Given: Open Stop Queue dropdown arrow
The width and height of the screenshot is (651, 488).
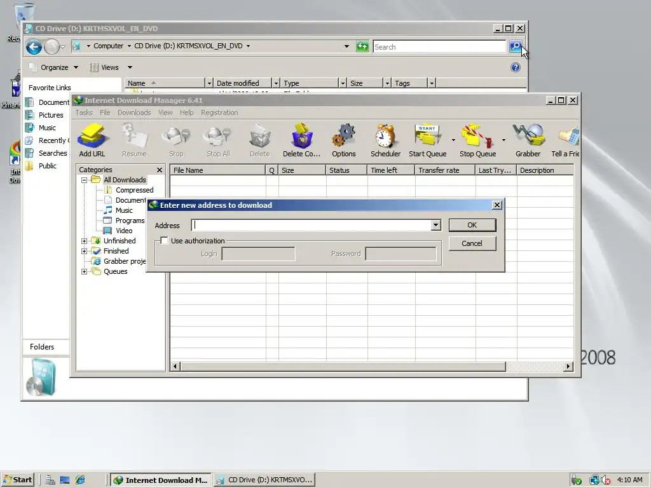Looking at the screenshot, I should coord(504,140).
